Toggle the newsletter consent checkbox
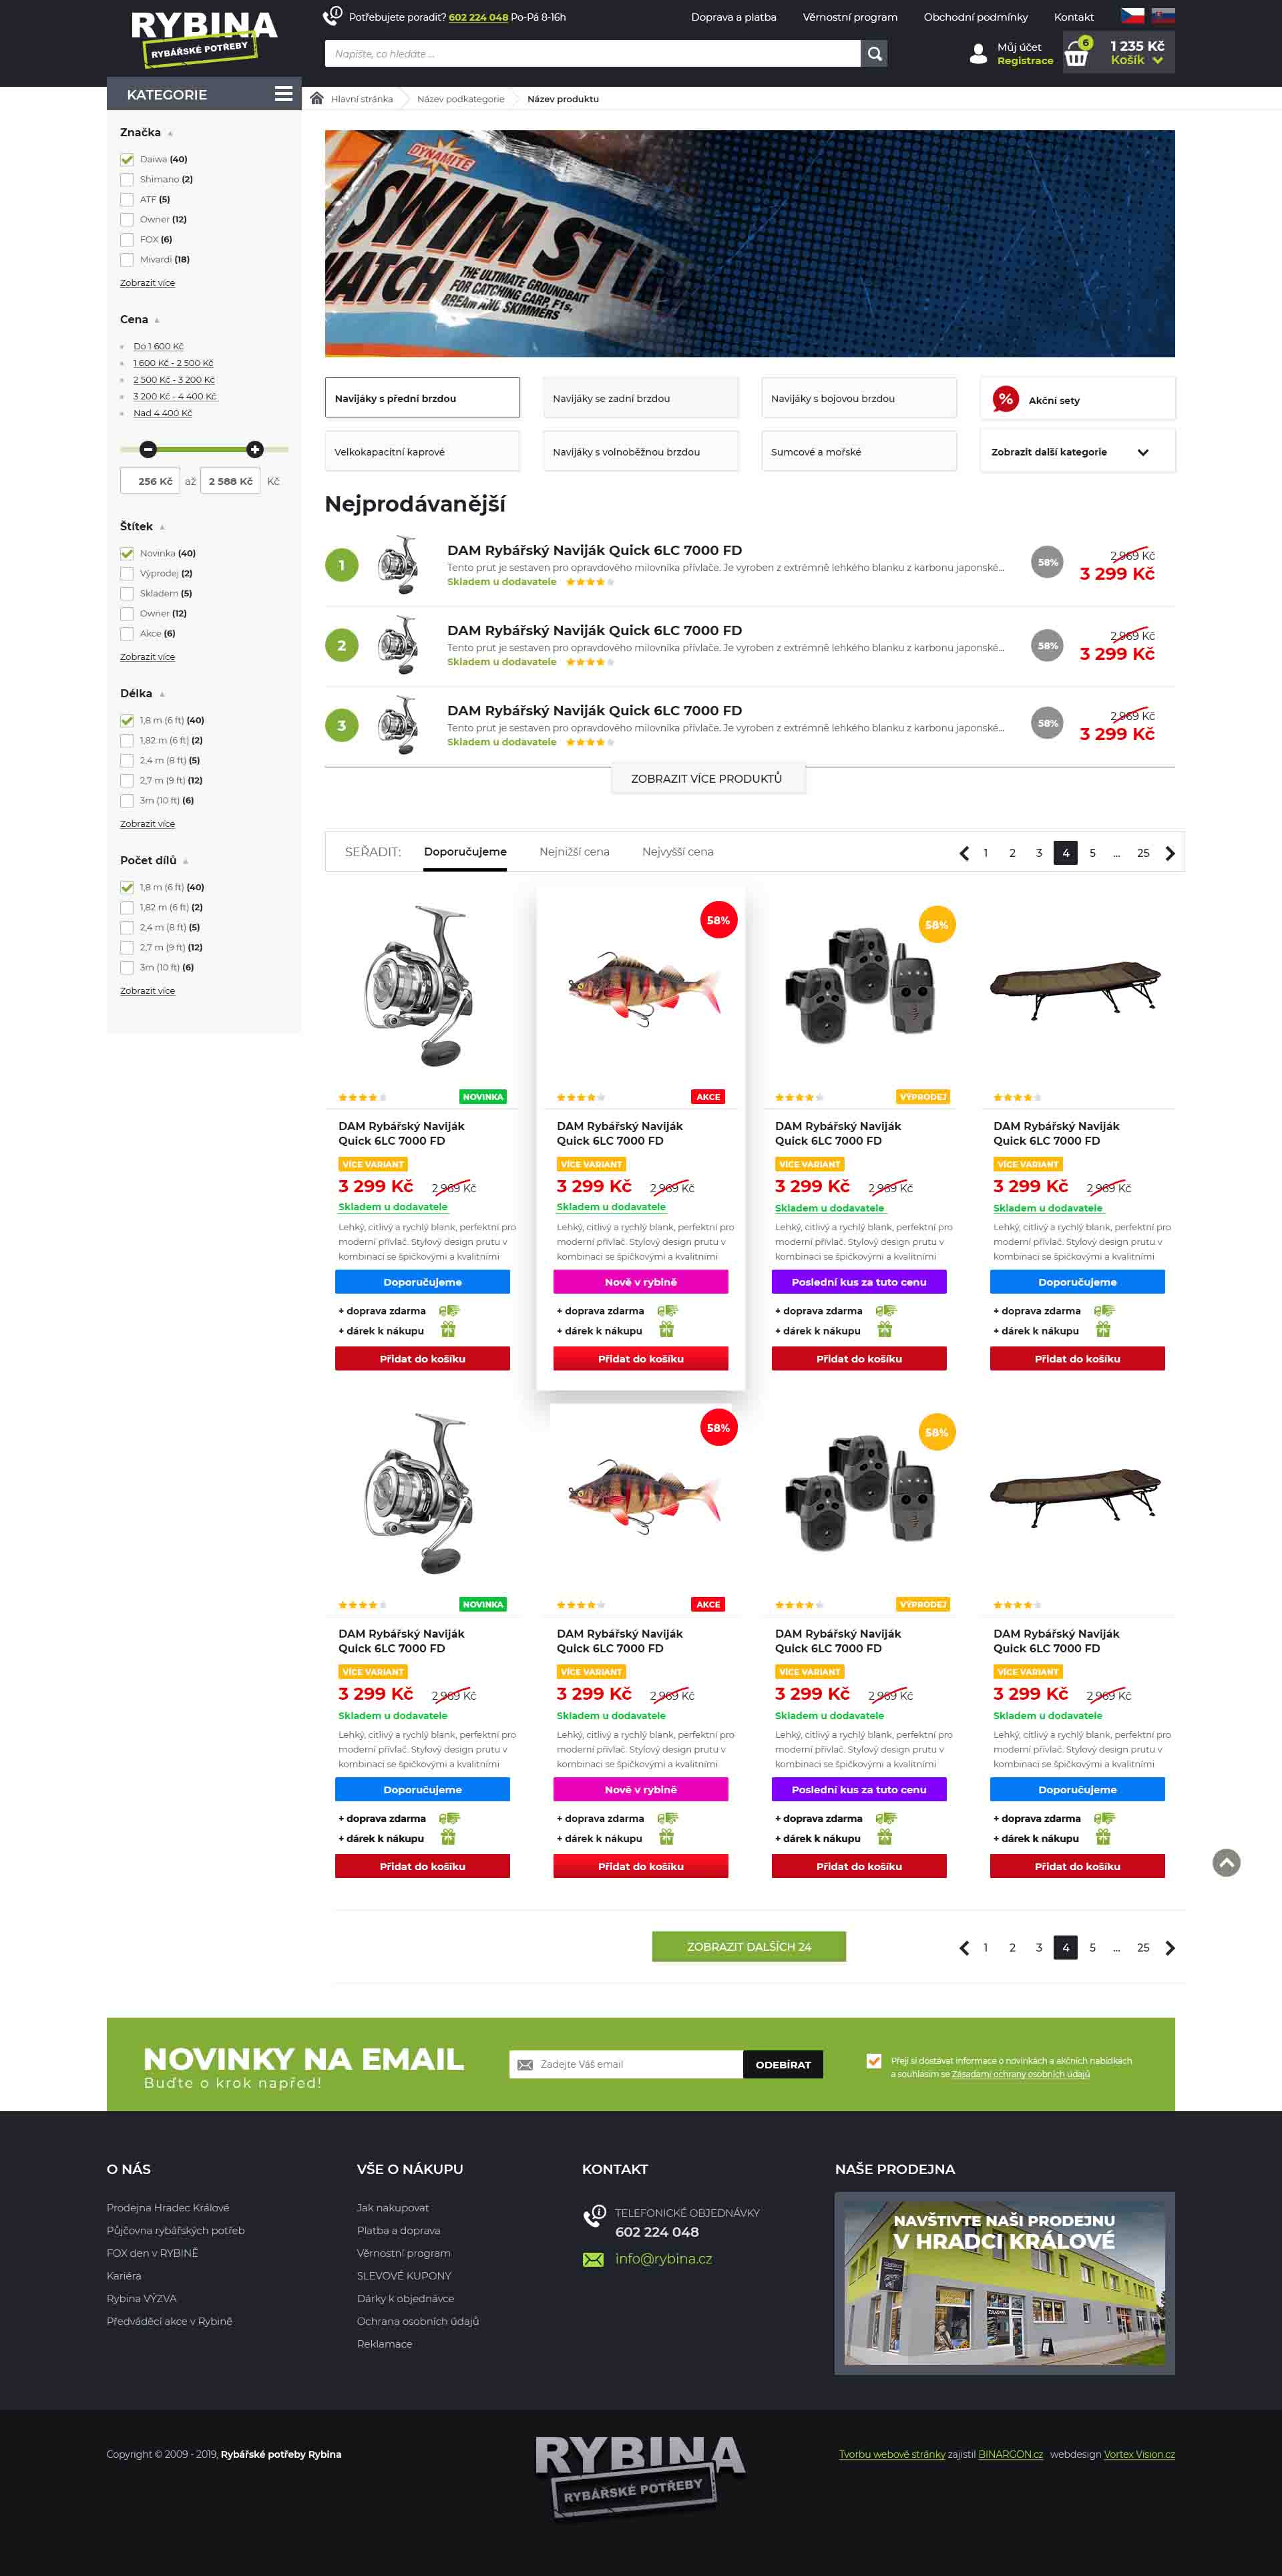The height and width of the screenshot is (2576, 1282). (873, 2060)
